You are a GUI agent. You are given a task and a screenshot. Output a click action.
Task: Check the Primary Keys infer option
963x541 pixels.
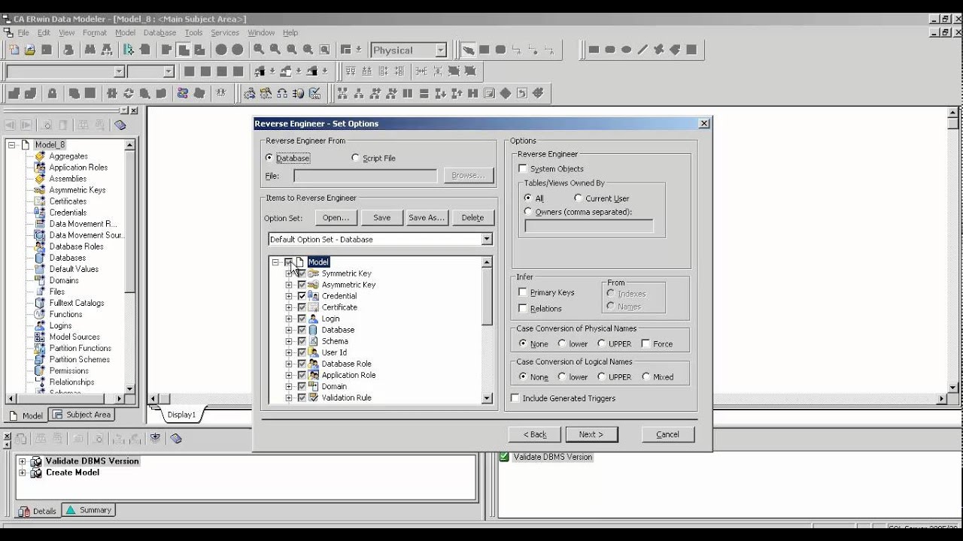point(523,292)
